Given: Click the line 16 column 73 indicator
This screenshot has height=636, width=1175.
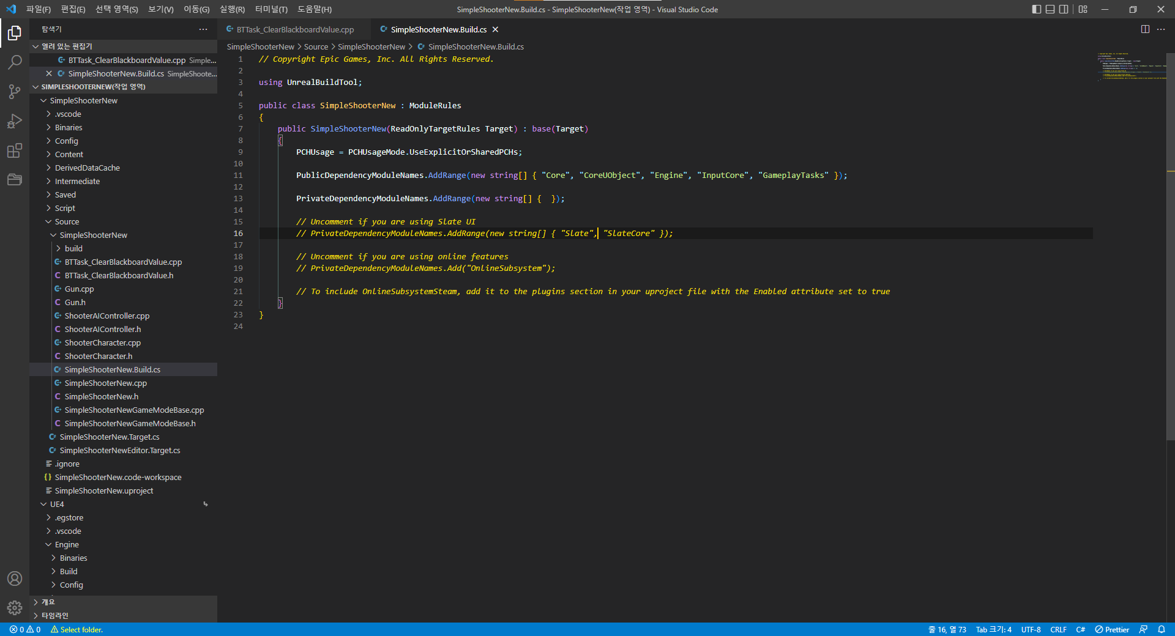Looking at the screenshot, I should (x=947, y=629).
